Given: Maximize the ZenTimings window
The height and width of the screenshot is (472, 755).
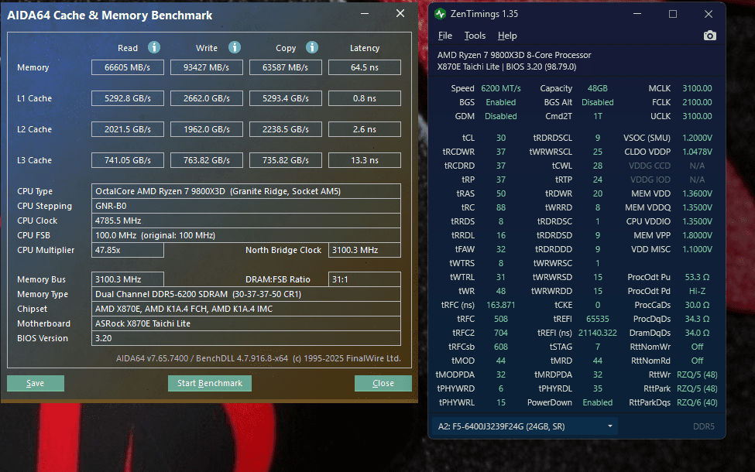Looking at the screenshot, I should point(673,14).
